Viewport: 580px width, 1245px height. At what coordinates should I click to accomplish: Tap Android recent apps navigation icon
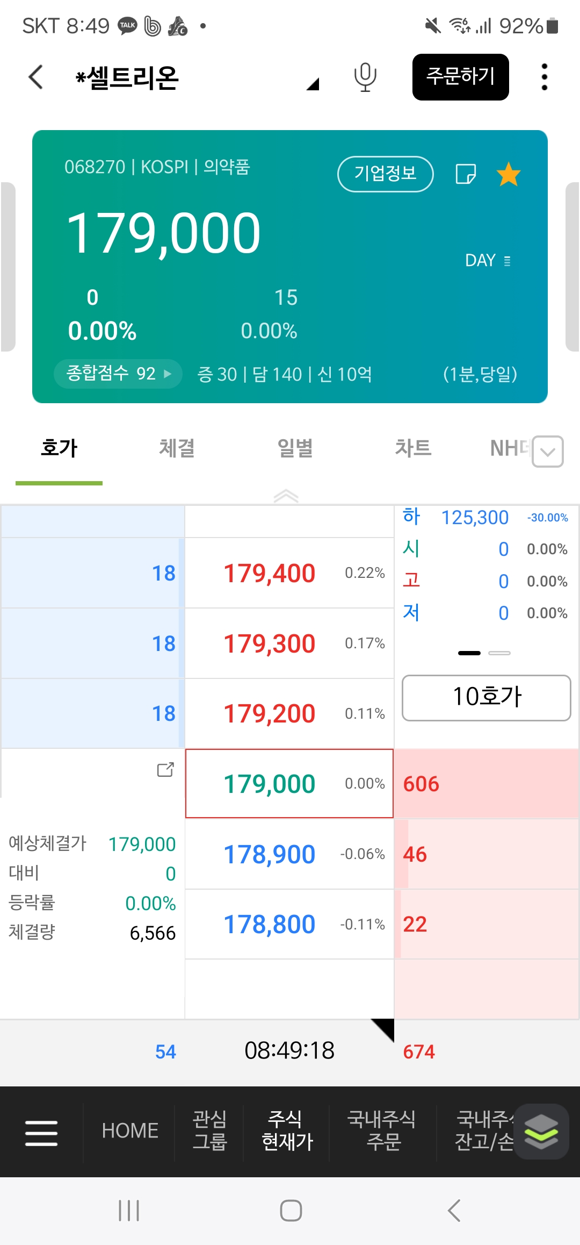129,1211
